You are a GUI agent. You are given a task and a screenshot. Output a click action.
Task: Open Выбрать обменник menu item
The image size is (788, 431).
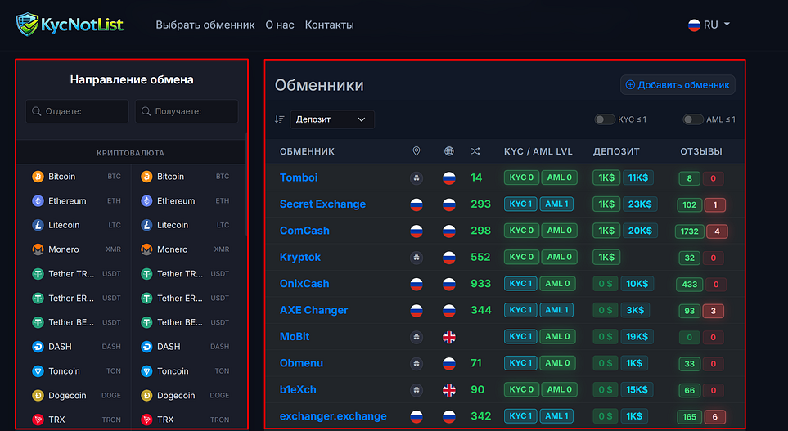pyautogui.click(x=205, y=25)
